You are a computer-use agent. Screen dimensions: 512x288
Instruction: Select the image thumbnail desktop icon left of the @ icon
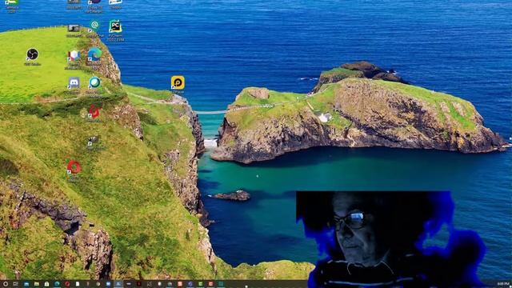coord(74,28)
